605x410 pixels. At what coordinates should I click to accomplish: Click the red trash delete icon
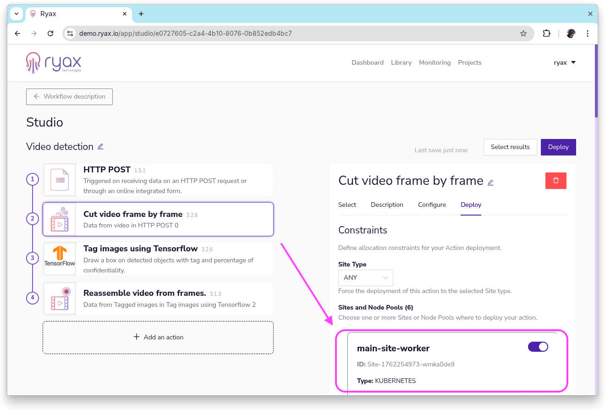click(555, 181)
